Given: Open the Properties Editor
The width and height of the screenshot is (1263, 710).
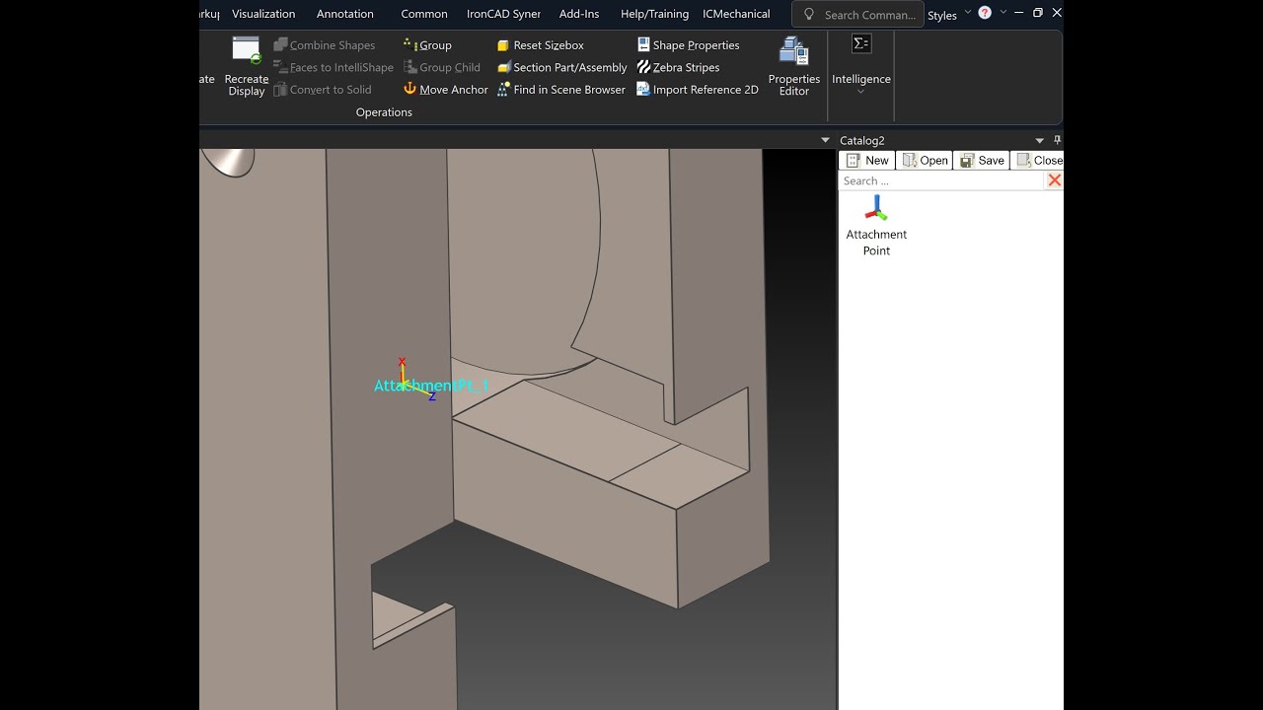Looking at the screenshot, I should click(x=794, y=66).
